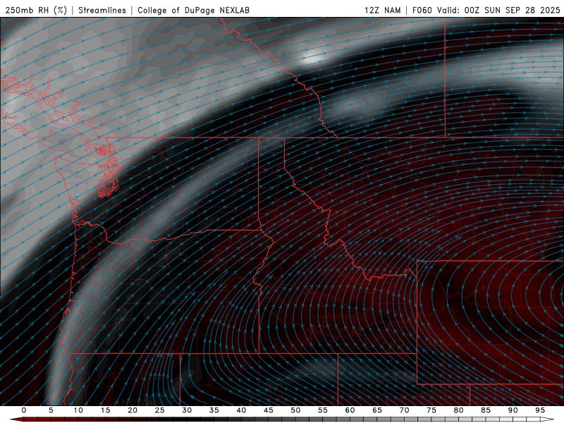Click the '90' colorbar label
Viewport: 564px width, 423px height.
click(513, 410)
